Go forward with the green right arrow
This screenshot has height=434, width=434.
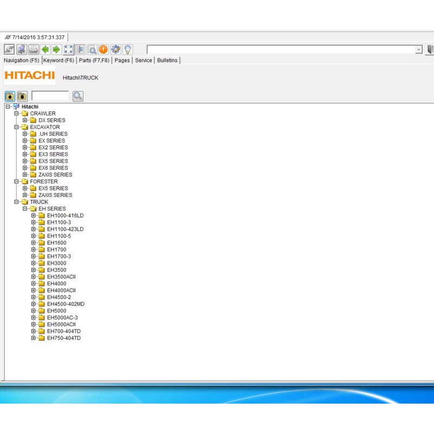coord(56,49)
